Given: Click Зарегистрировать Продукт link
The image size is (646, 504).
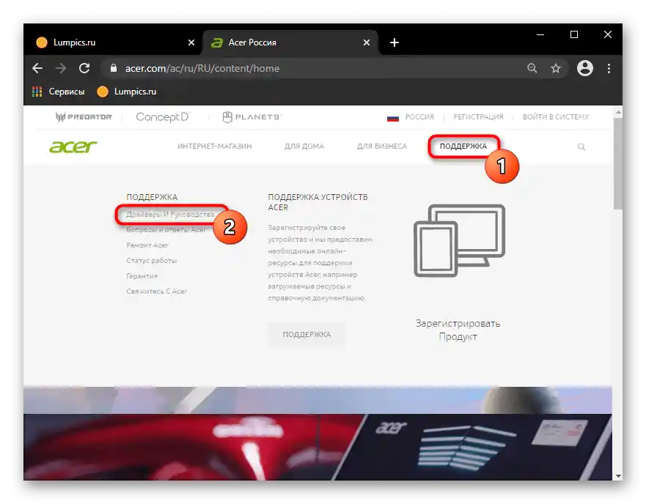Looking at the screenshot, I should point(458,330).
